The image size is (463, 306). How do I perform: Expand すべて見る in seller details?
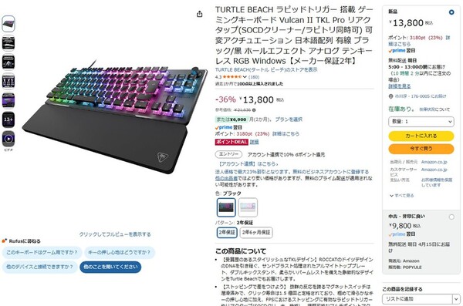[x=401, y=195]
